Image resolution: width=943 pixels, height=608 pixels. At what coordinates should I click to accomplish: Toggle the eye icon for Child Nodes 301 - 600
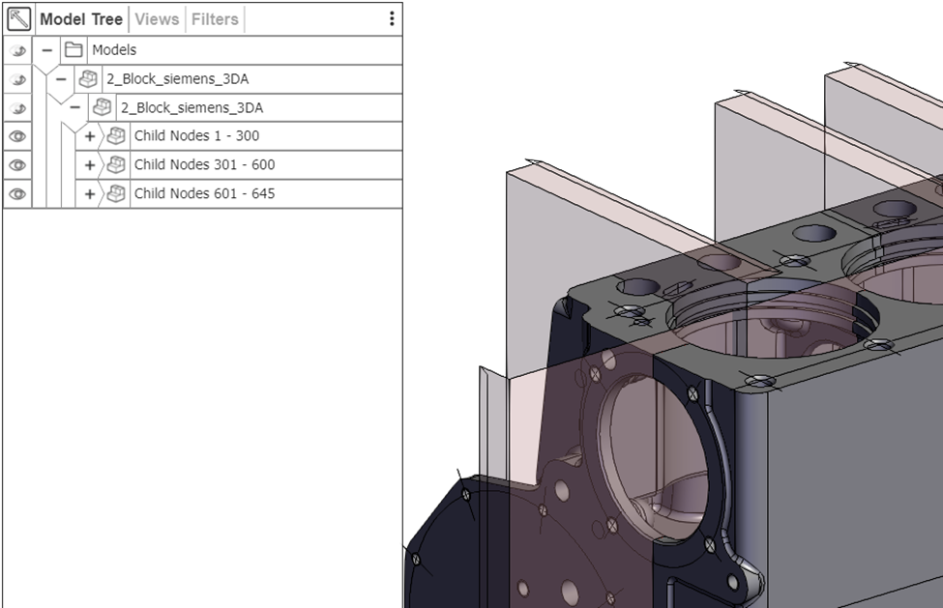click(x=18, y=165)
